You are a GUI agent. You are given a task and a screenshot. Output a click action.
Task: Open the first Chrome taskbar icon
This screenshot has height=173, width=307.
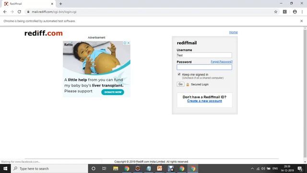(127, 169)
